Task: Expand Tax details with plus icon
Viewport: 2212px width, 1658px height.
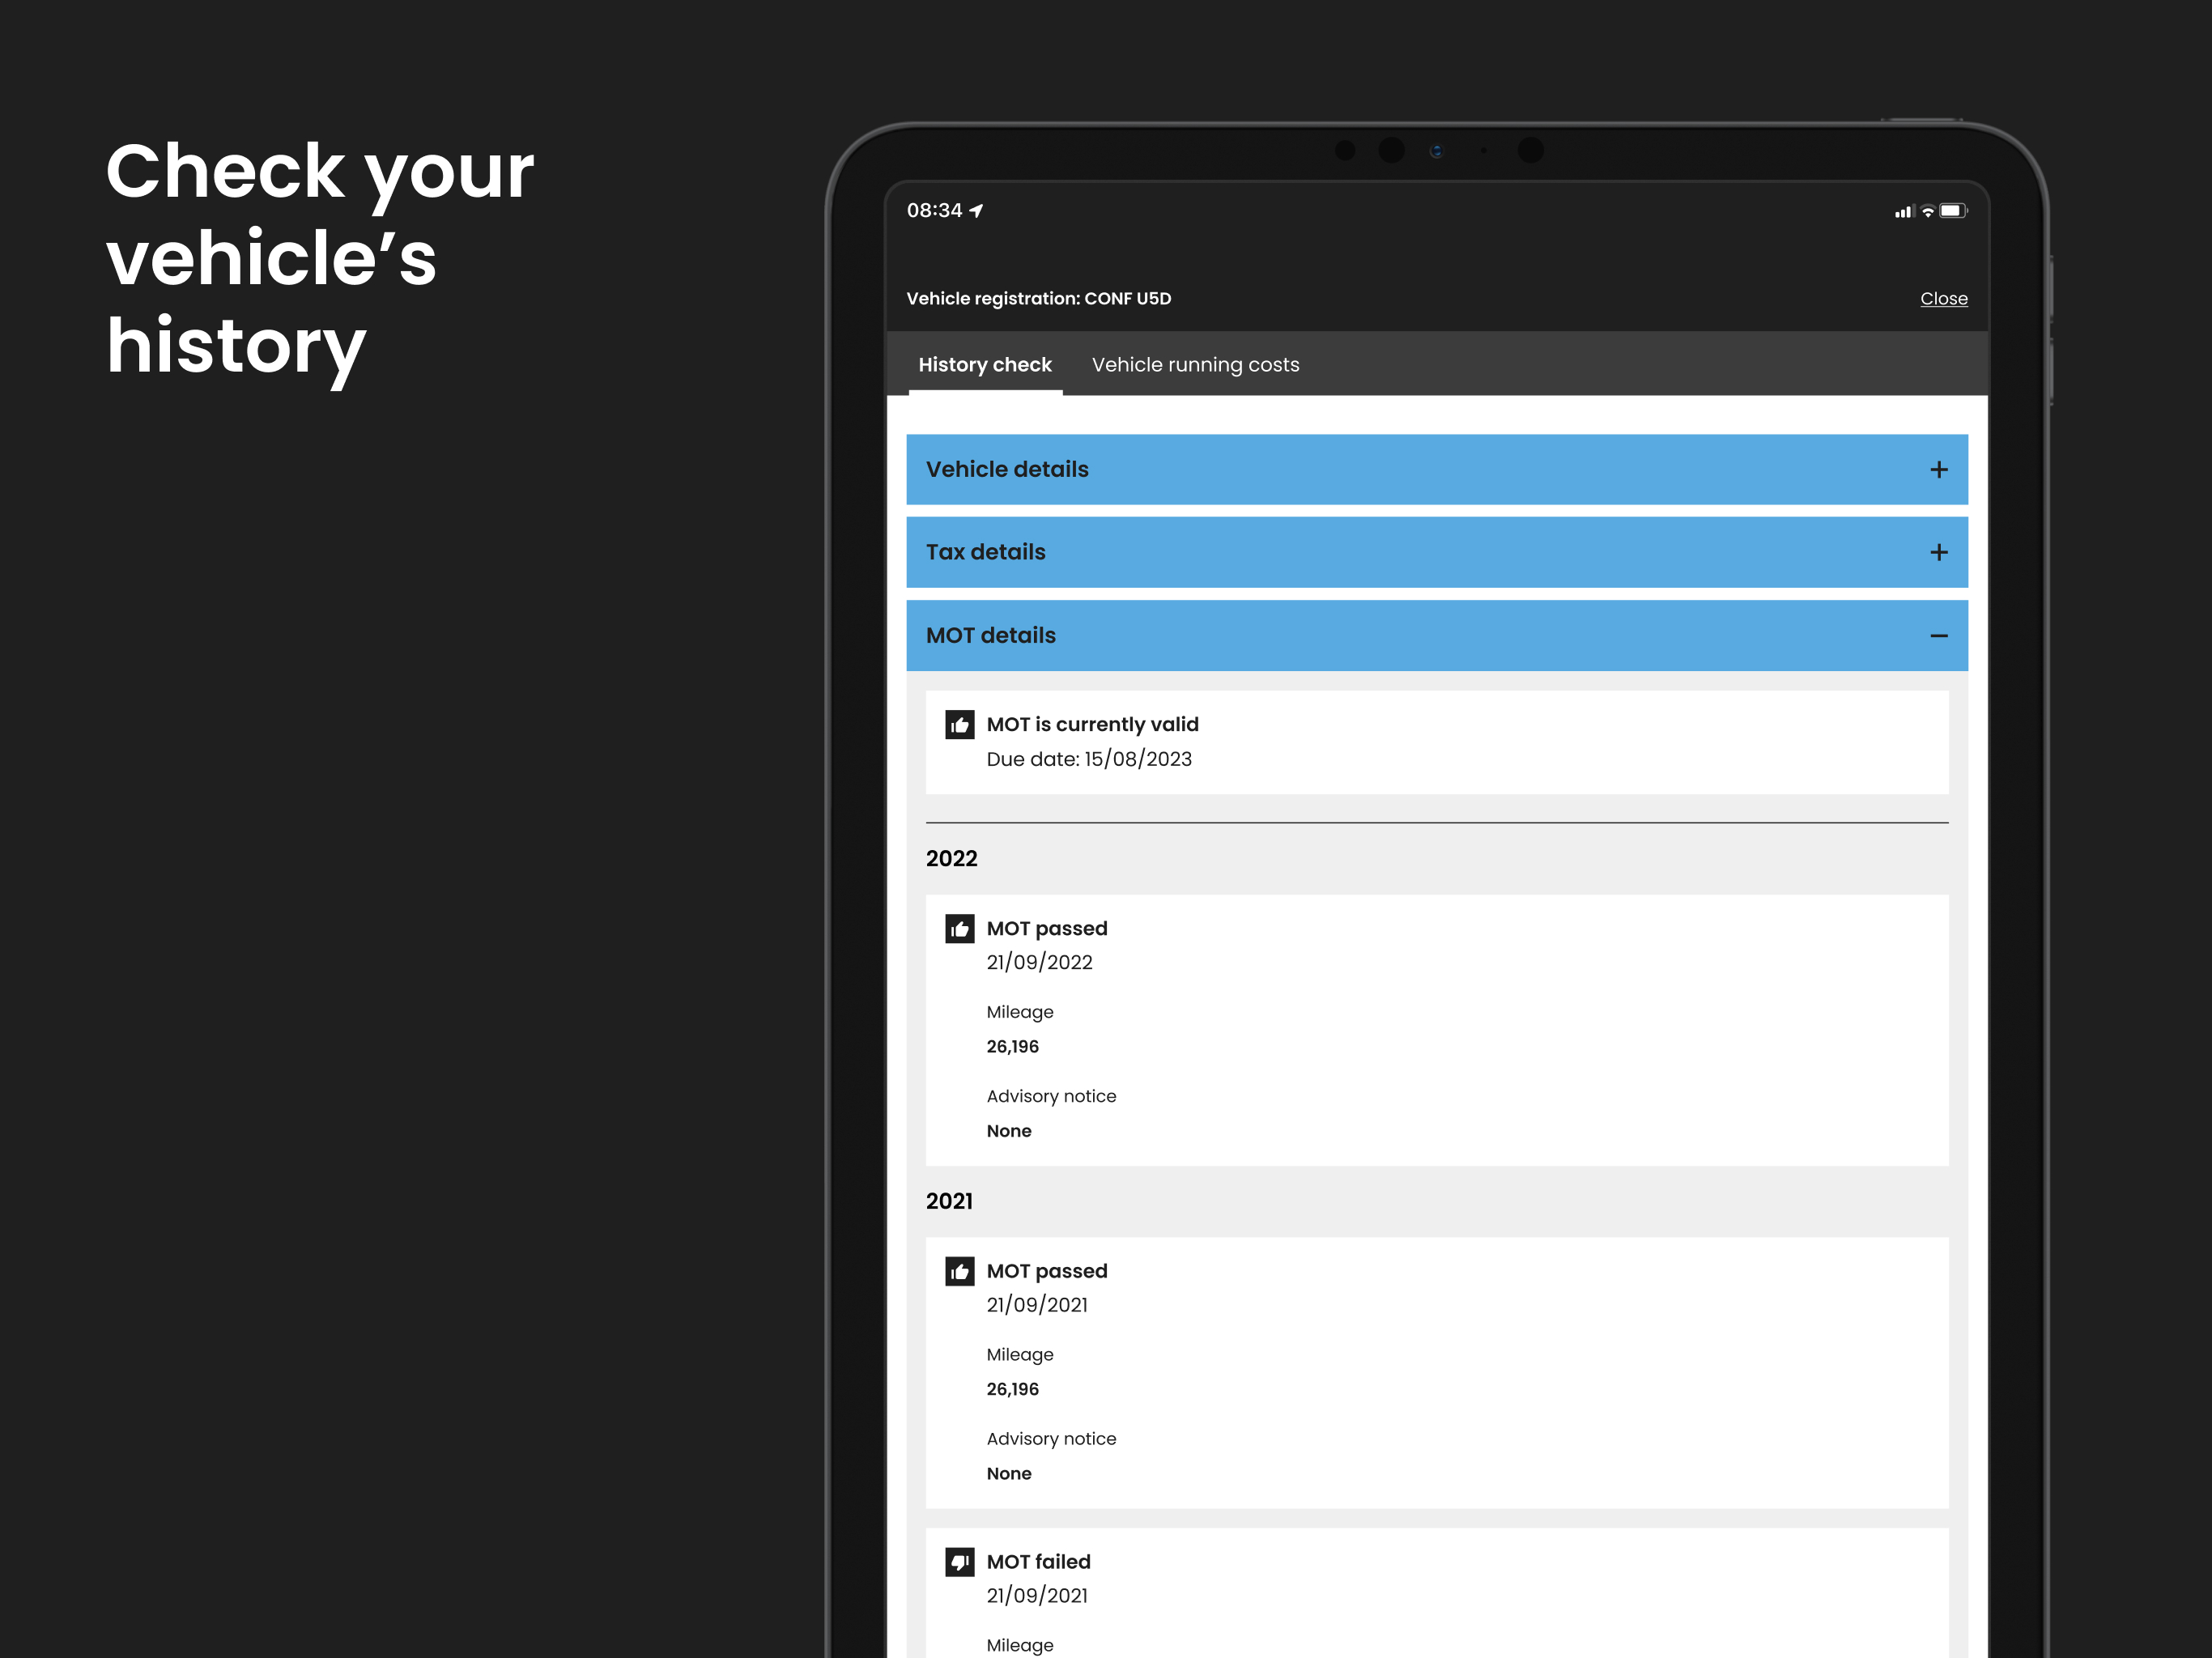Action: 1938,553
